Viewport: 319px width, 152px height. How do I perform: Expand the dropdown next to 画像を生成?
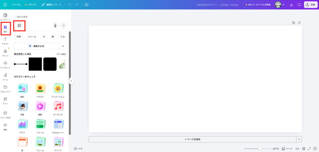(63, 46)
